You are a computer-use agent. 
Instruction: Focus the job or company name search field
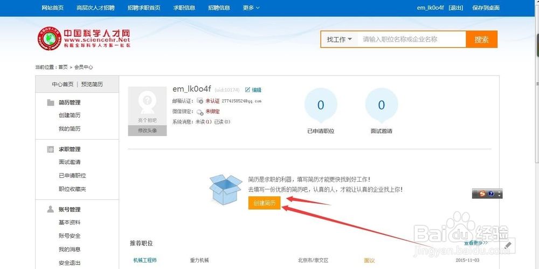(x=412, y=39)
